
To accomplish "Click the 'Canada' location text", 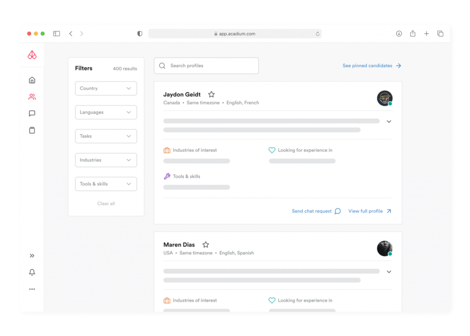I will point(172,103).
